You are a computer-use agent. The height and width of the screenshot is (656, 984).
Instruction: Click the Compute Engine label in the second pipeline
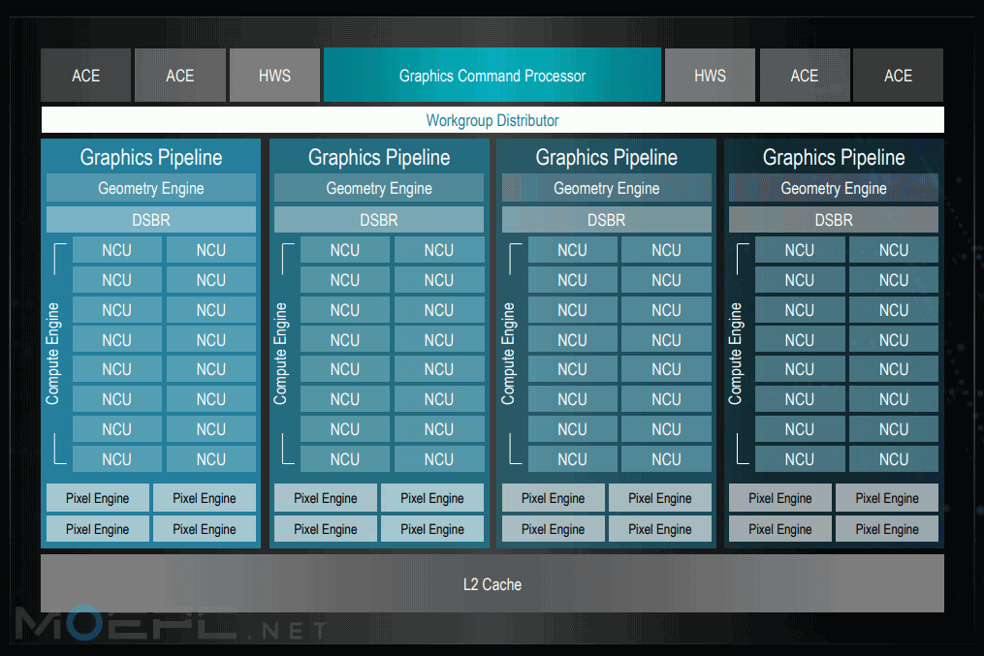coord(280,354)
